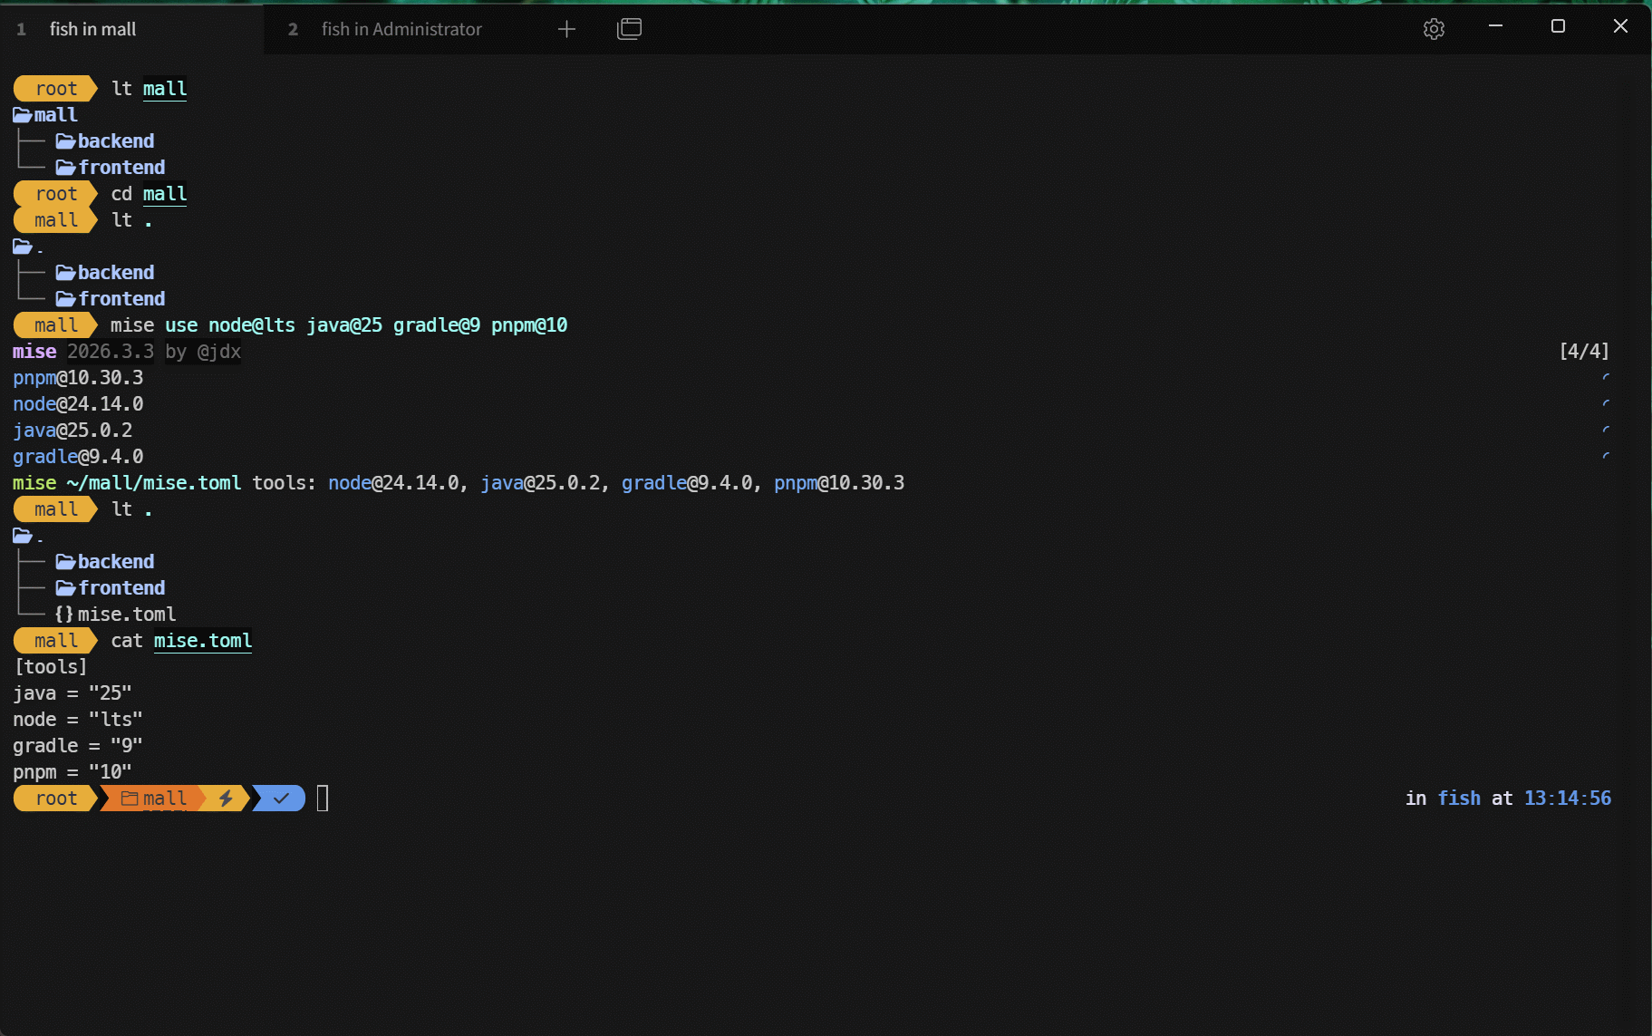Maximize the terminal window

(1558, 26)
